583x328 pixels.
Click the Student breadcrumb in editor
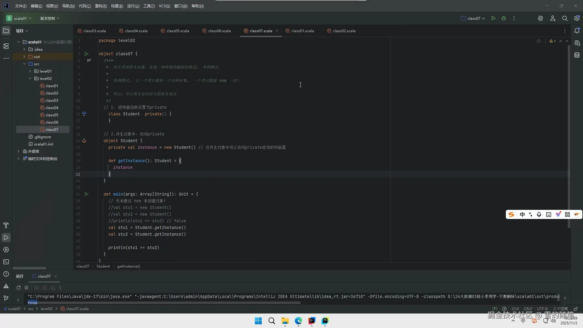click(103, 266)
